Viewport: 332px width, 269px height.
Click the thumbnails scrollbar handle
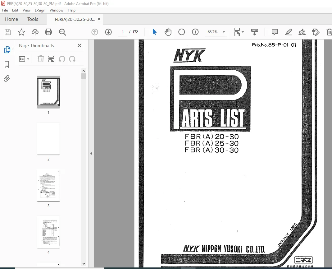(x=84, y=76)
